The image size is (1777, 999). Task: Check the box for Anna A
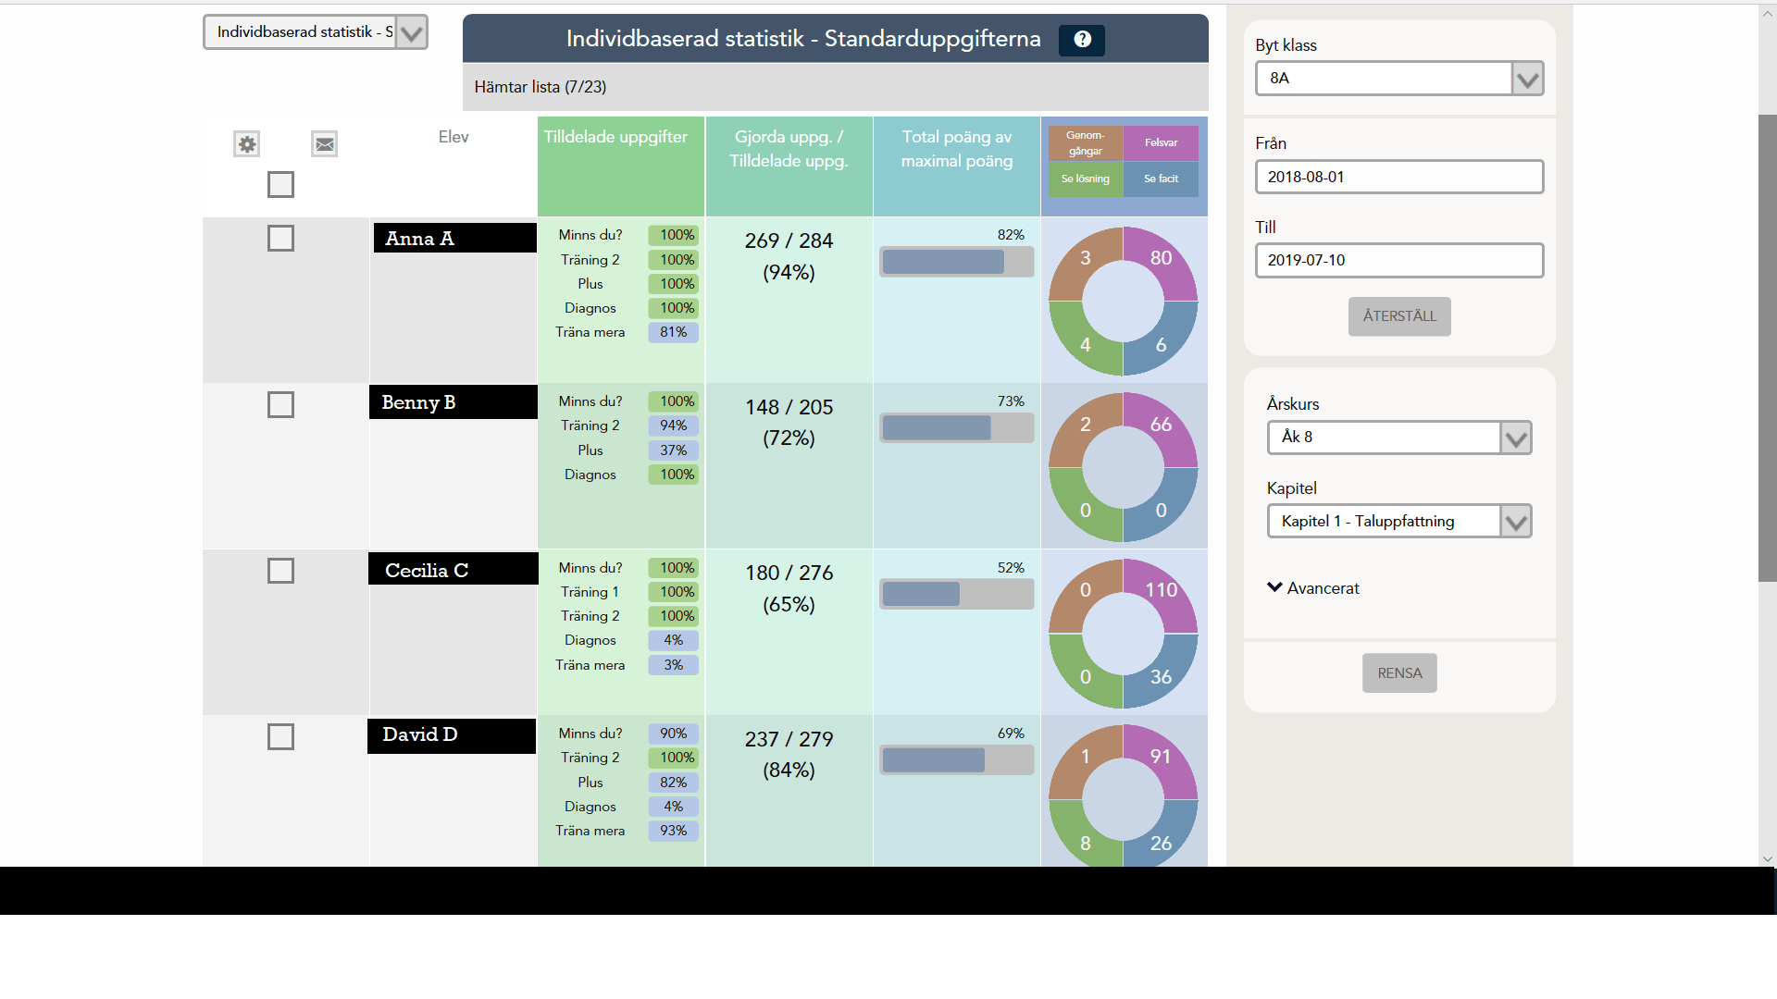(x=280, y=239)
